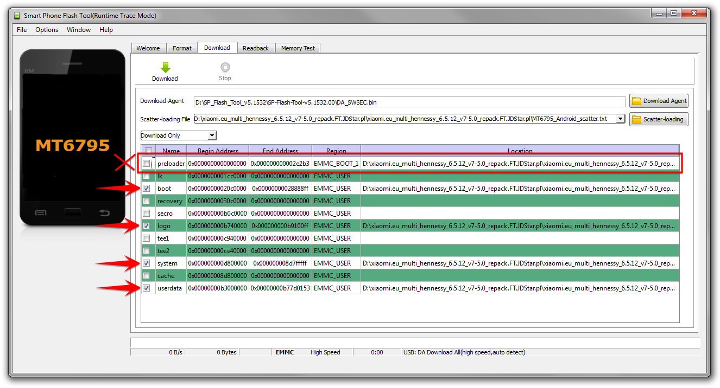Select the 'logo' name cell

click(x=171, y=226)
